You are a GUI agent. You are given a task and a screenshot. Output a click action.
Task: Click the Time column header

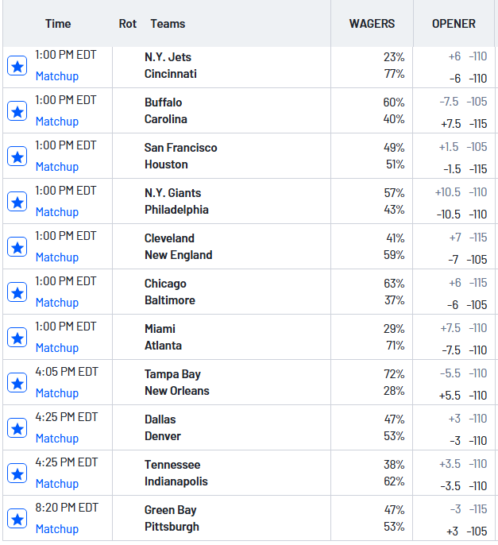coord(58,24)
